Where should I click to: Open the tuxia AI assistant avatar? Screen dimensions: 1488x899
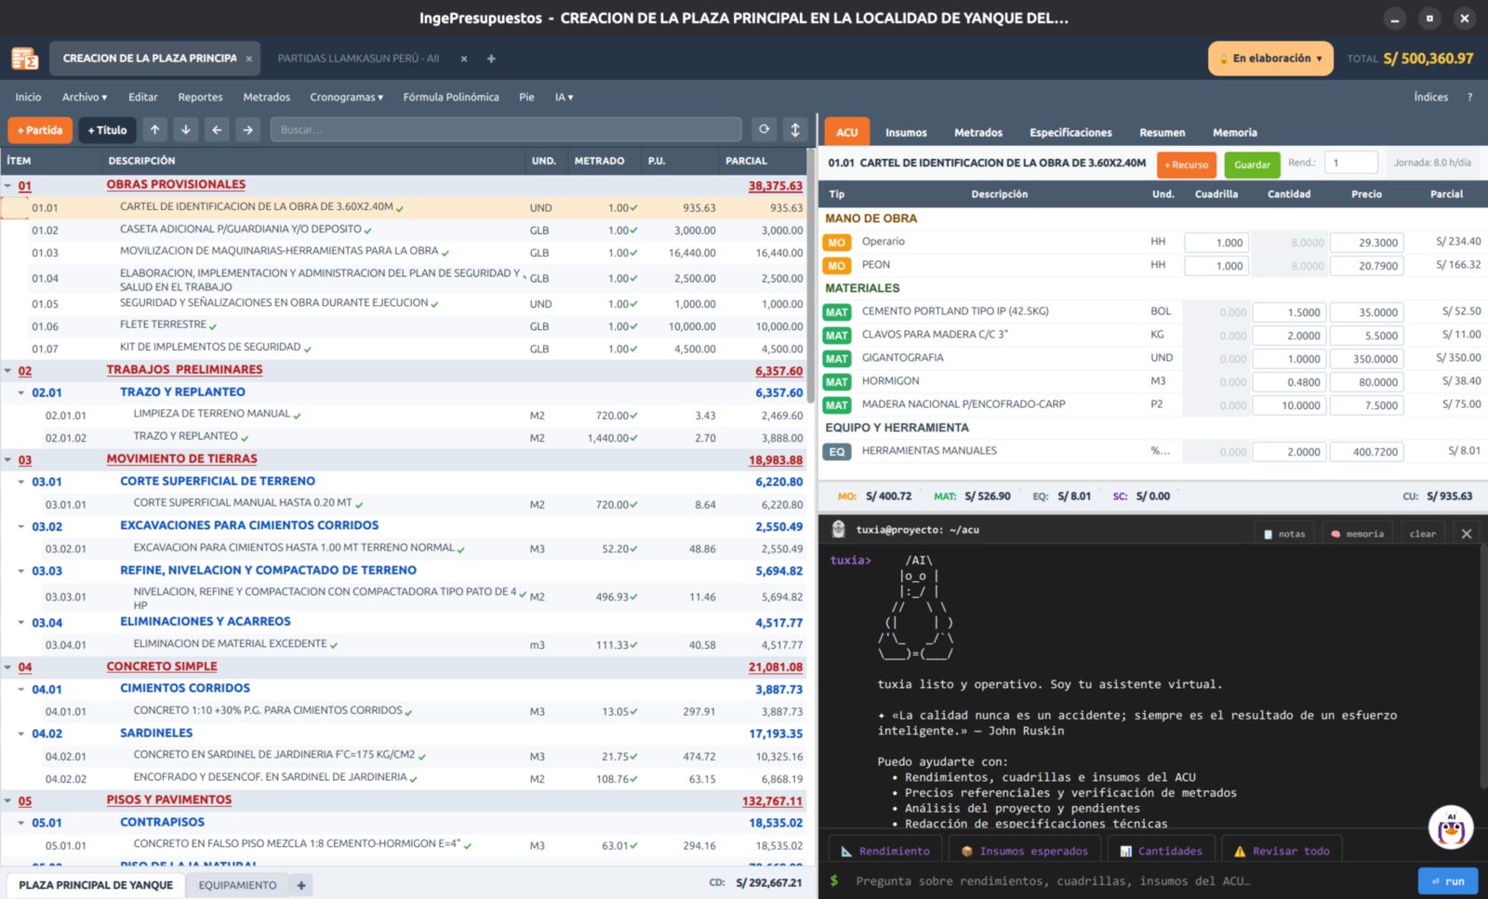coord(1451,826)
